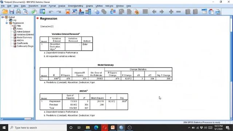This screenshot has width=233, height=131.
Task: Click the Demote right arrow
Action: point(162,12)
